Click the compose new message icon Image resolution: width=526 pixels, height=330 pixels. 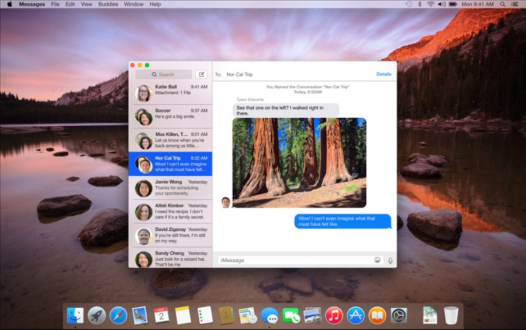tap(201, 74)
